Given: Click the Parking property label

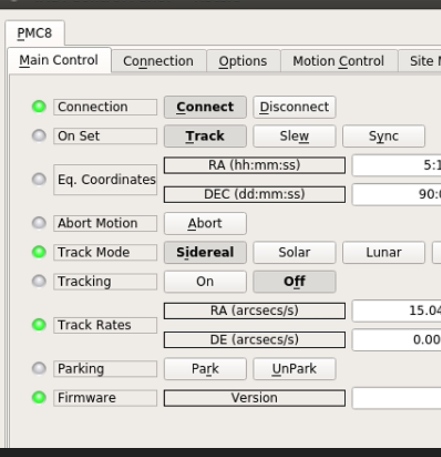Looking at the screenshot, I should tap(105, 369).
